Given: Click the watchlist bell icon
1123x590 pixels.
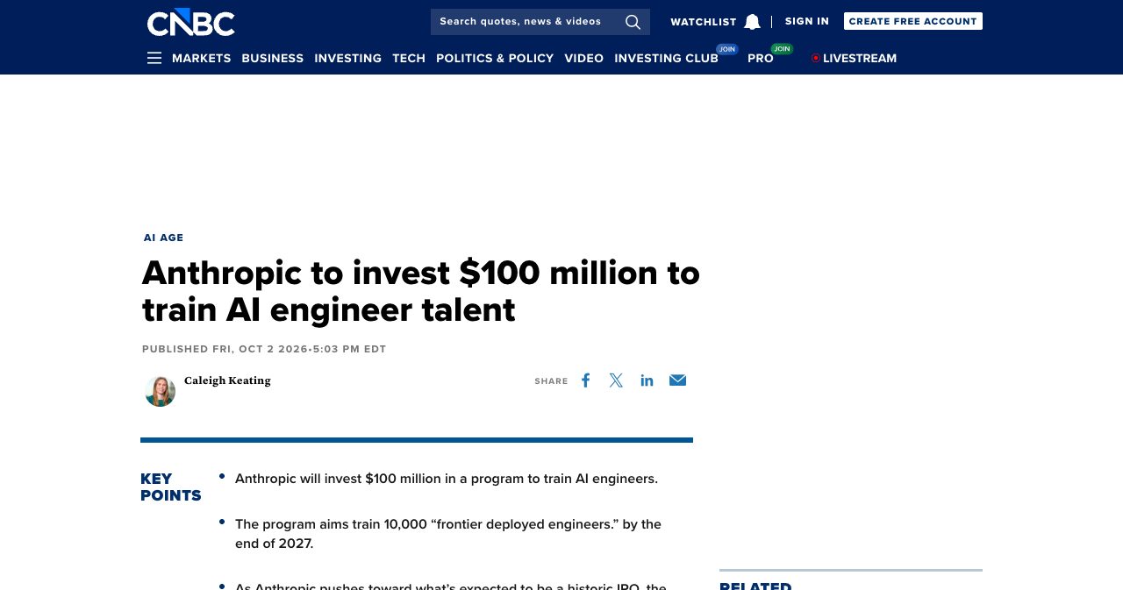Looking at the screenshot, I should (x=752, y=22).
